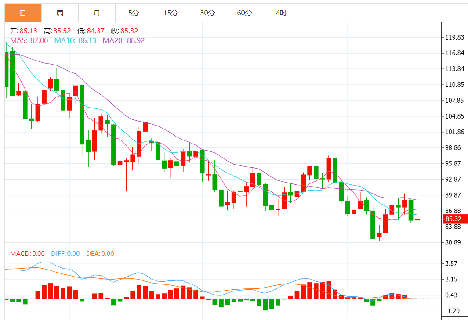Switch to the 月 monthly tab

click(97, 13)
